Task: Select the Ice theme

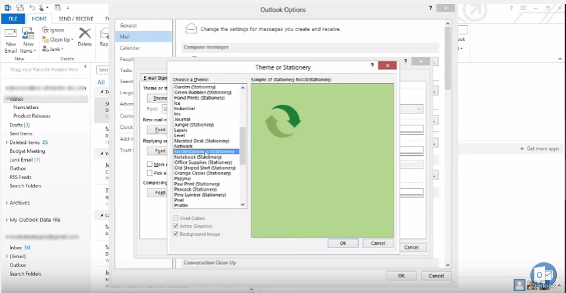Action: [x=177, y=104]
